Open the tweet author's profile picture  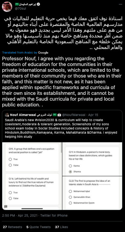coord(7,7)
